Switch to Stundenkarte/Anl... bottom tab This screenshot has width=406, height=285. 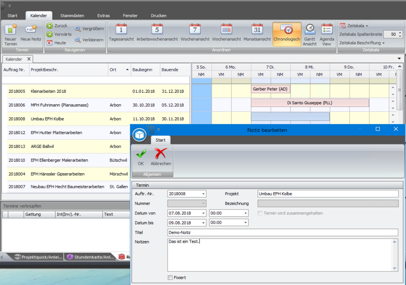pyautogui.click(x=91, y=257)
